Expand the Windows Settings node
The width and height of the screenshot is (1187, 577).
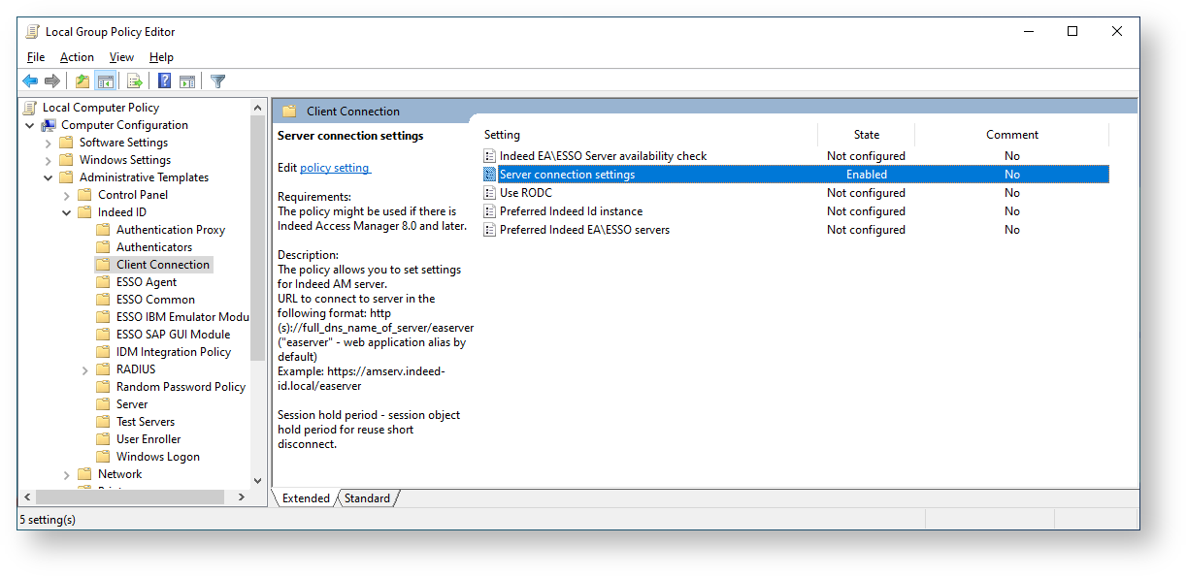pyautogui.click(x=49, y=160)
